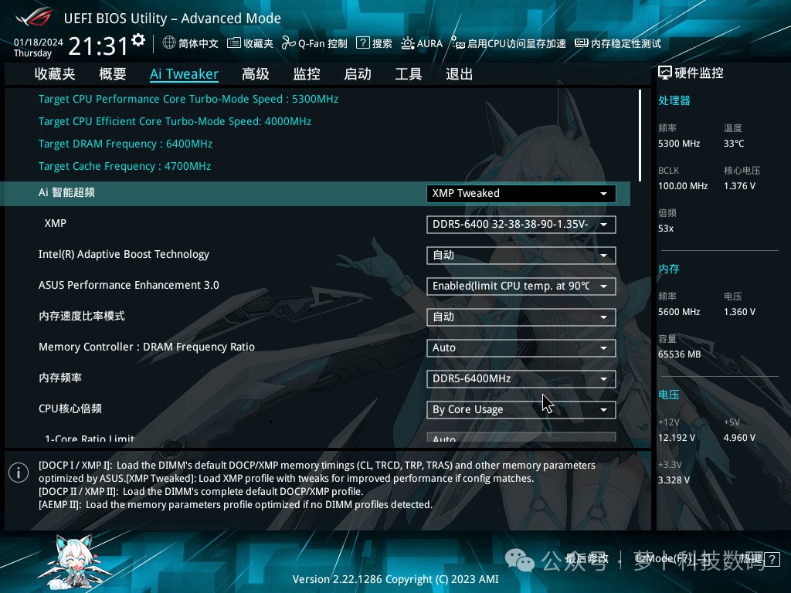The height and width of the screenshot is (593, 791).
Task: Click Target CPU Efficient Core Turbo-Mode Speed line
Action: (x=175, y=121)
